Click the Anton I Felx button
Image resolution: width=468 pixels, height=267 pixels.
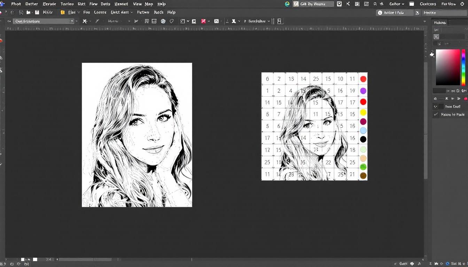394,13
